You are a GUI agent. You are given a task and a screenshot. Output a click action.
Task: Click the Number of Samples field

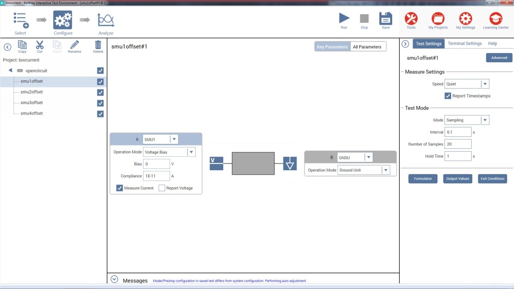pyautogui.click(x=458, y=144)
